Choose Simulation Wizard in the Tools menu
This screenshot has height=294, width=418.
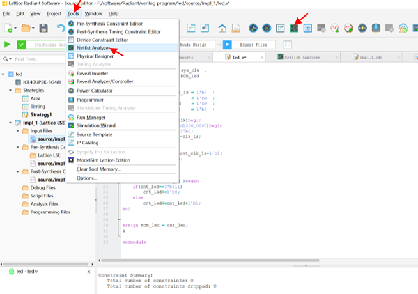122,125
